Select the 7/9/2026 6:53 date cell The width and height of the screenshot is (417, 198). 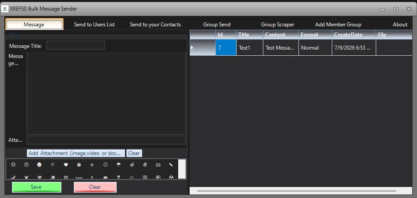point(354,48)
